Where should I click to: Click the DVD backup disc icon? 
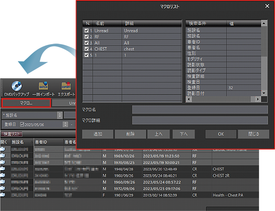pos(17,85)
